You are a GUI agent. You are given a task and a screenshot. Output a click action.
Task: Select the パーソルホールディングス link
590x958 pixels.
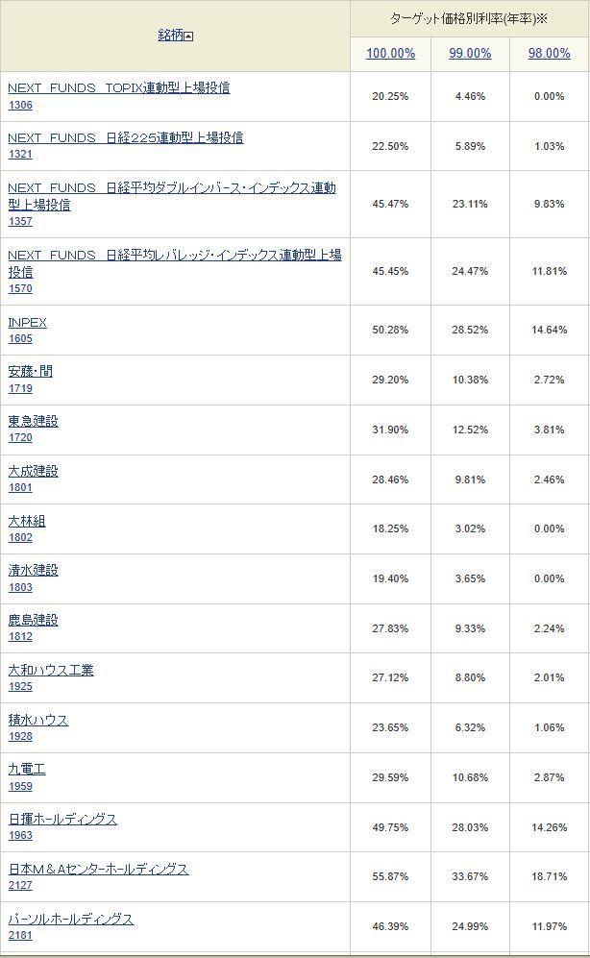(x=71, y=919)
